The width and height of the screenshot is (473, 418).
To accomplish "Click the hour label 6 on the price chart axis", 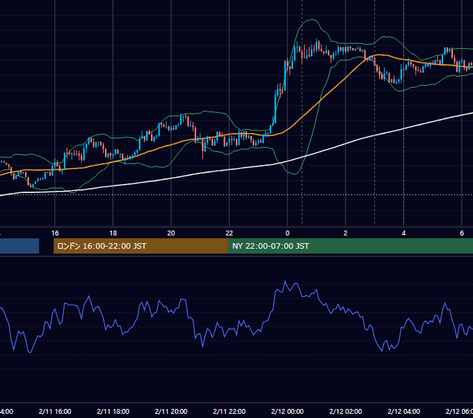I will pos(462,233).
